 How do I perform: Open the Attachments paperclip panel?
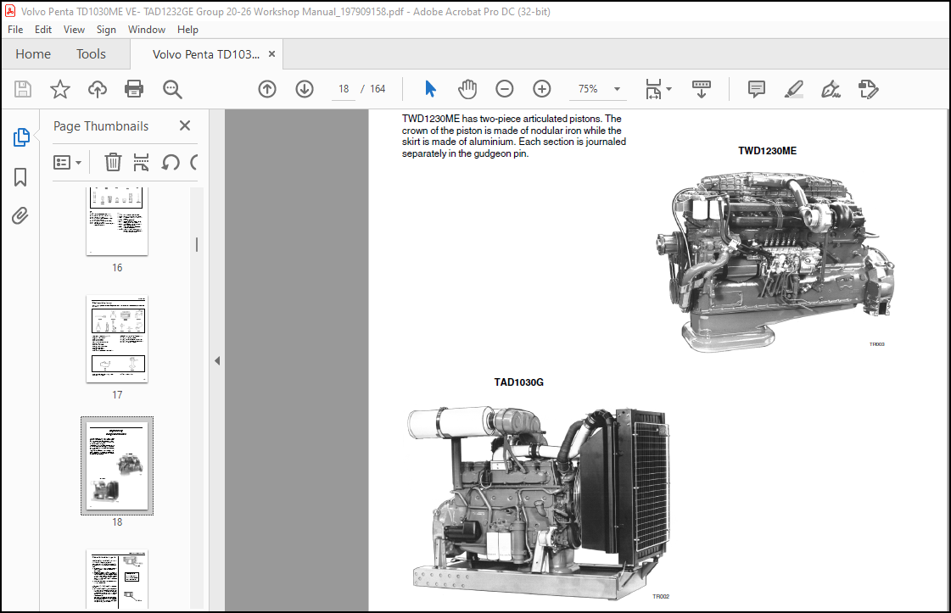[x=20, y=216]
